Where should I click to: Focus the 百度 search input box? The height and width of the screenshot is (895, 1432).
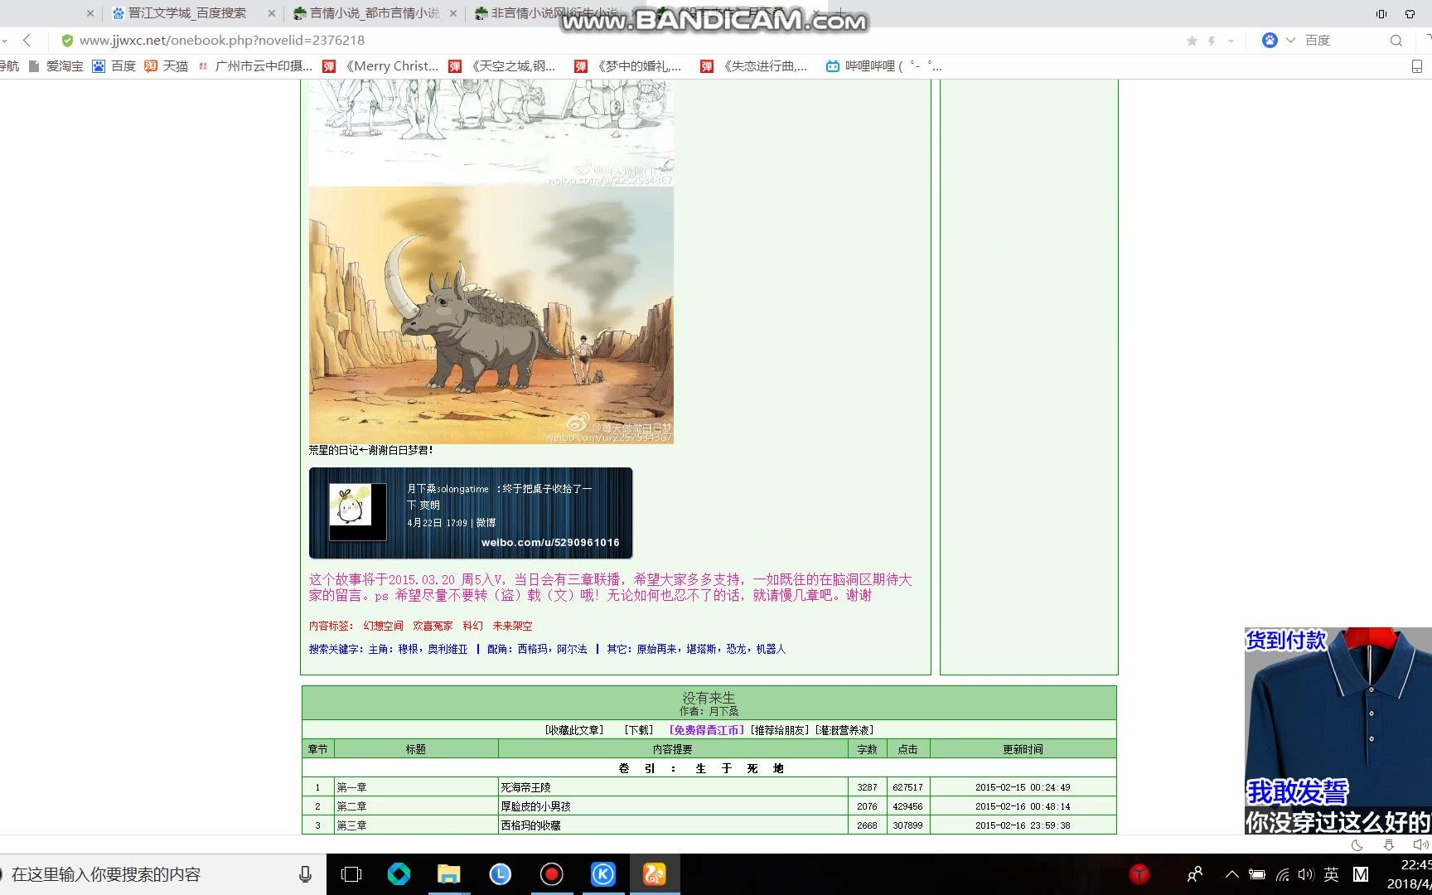tap(1342, 41)
